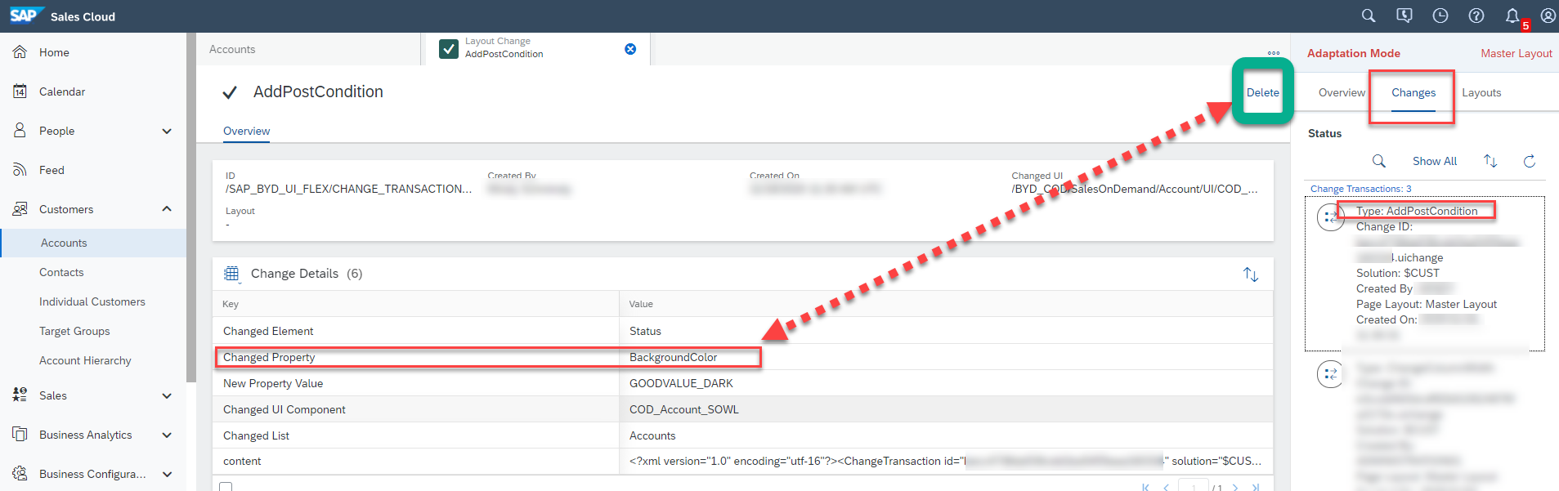Click the Feed icon in sidebar
This screenshot has height=491, width=1559.
click(20, 170)
